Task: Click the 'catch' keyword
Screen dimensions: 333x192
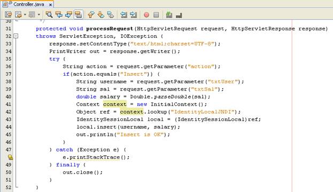Action: [64, 150]
